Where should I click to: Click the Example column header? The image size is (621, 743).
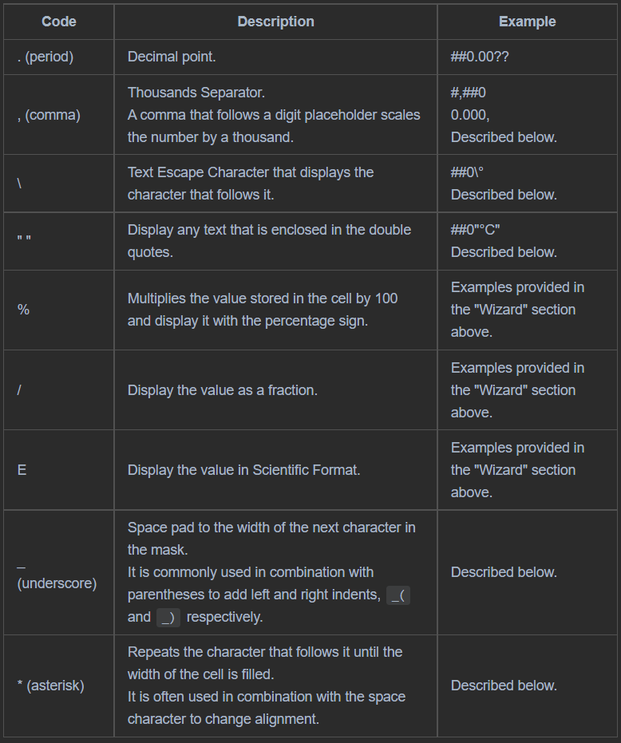coord(527,22)
